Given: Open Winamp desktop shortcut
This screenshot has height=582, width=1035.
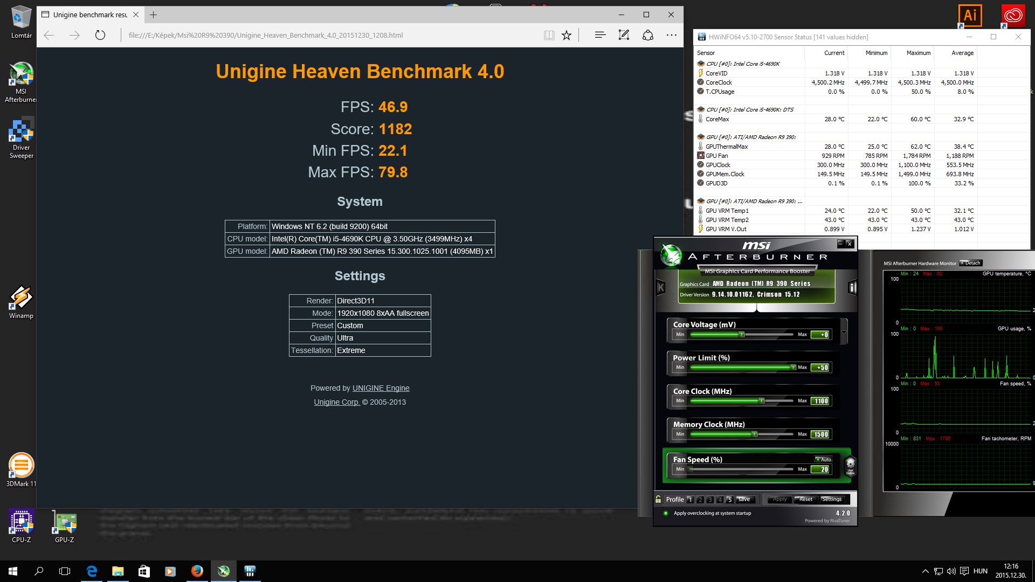Looking at the screenshot, I should [x=21, y=302].
